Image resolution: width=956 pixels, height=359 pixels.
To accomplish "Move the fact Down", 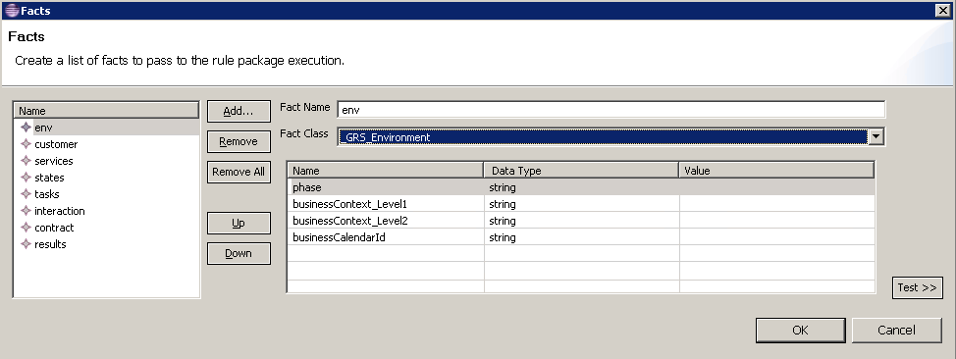I will pyautogui.click(x=239, y=253).
